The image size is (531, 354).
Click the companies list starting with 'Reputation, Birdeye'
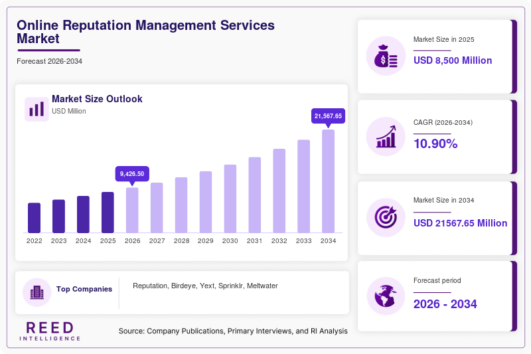205,286
